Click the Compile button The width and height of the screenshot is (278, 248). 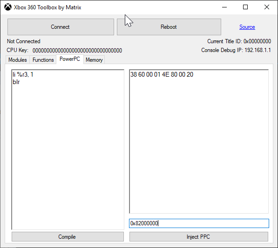pyautogui.click(x=68, y=237)
